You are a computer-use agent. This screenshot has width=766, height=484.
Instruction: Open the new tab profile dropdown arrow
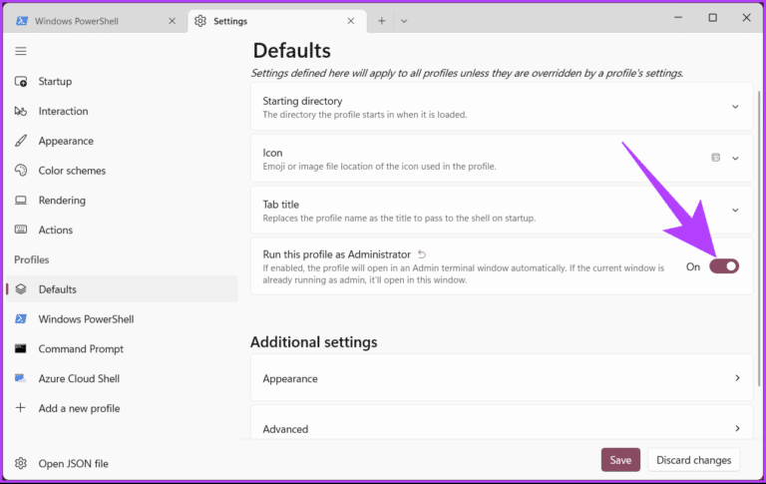[404, 21]
